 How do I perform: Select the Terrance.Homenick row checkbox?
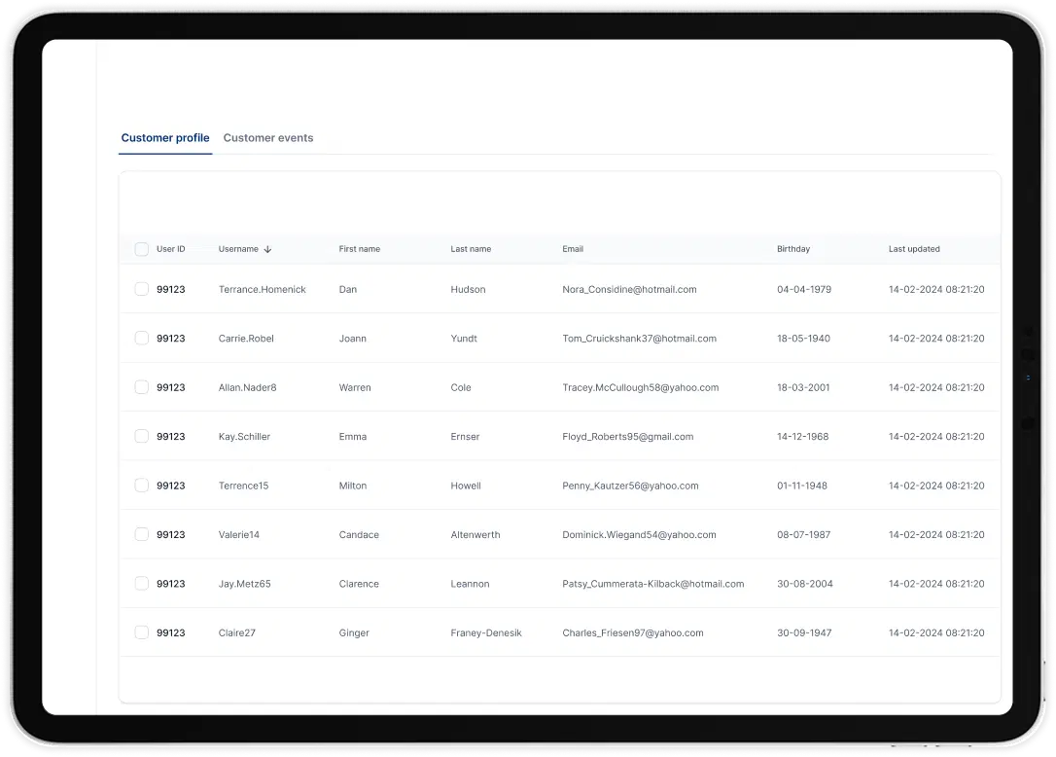coord(141,289)
